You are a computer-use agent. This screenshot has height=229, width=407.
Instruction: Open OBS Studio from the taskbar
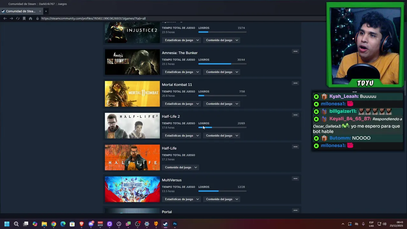138,224
